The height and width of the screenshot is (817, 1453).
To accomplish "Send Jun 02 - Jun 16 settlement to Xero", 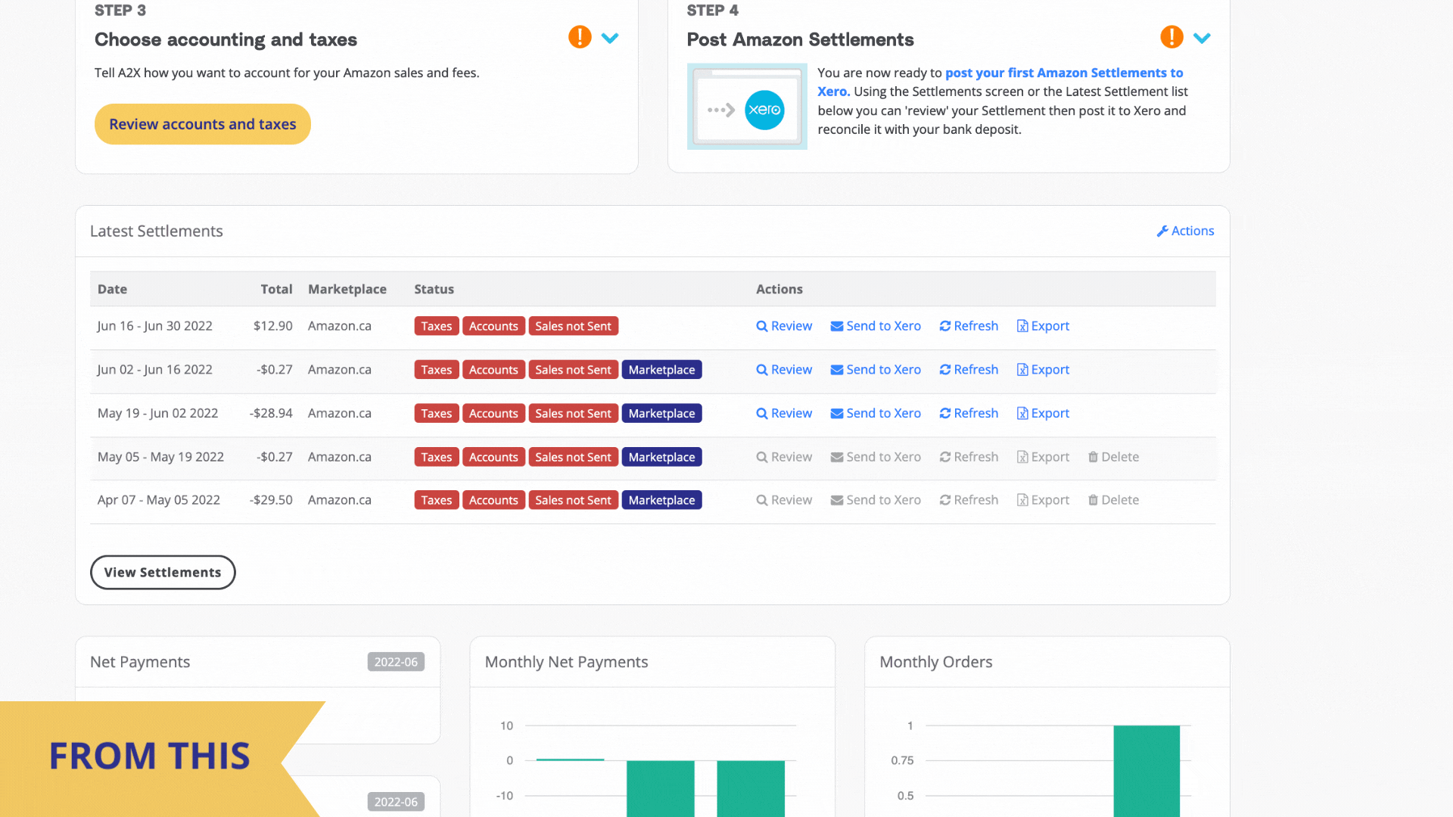I will click(x=876, y=370).
